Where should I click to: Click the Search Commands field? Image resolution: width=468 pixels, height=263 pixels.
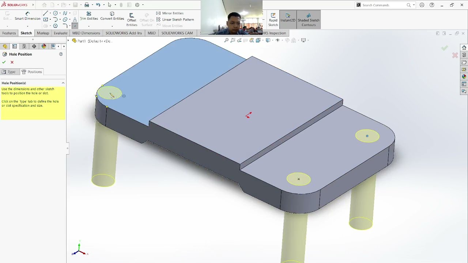tap(385, 5)
